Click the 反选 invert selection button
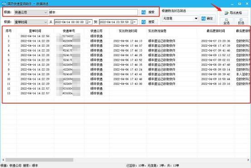The width and height of the screenshot is (251, 168). tap(241, 21)
